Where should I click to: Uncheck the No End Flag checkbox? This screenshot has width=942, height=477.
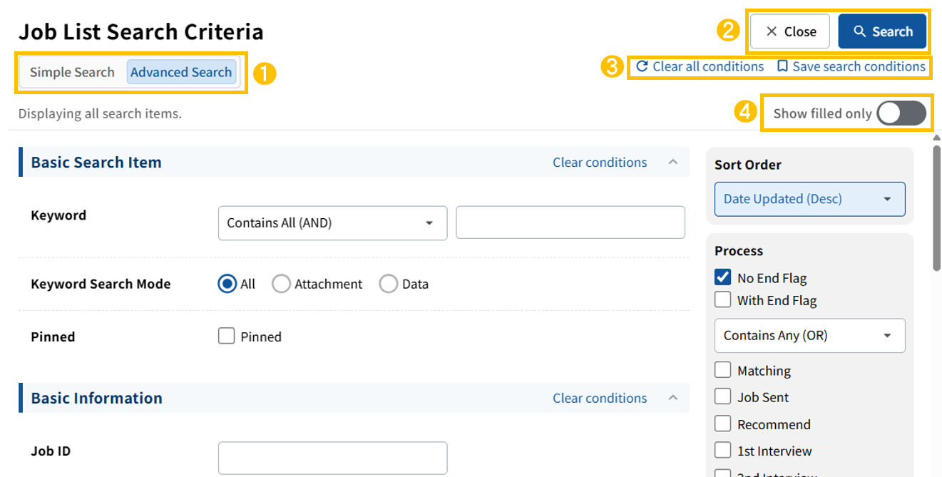(723, 278)
